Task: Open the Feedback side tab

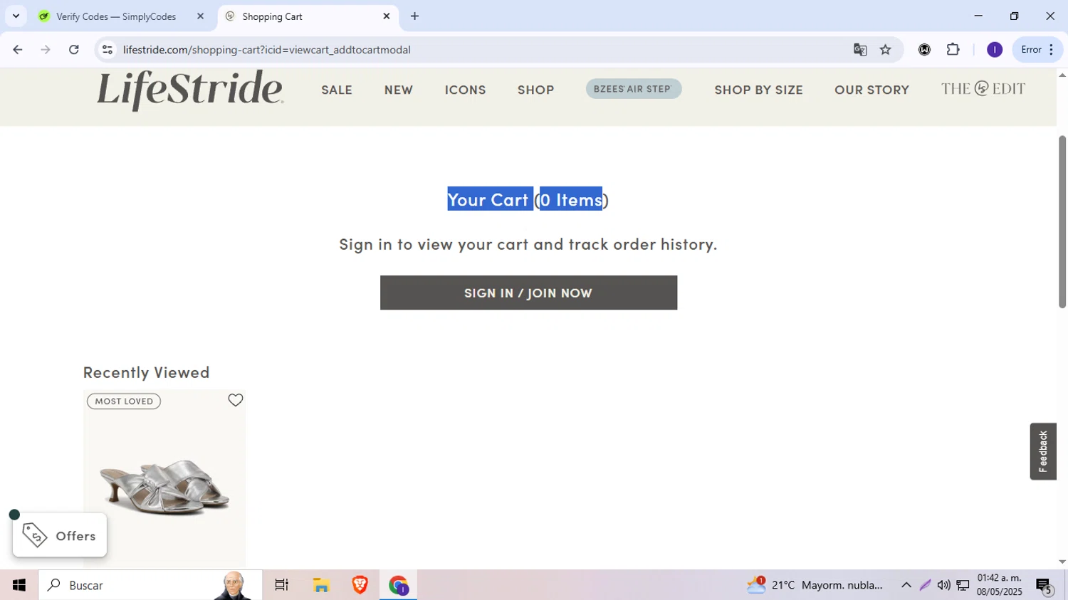Action: pos(1043,451)
